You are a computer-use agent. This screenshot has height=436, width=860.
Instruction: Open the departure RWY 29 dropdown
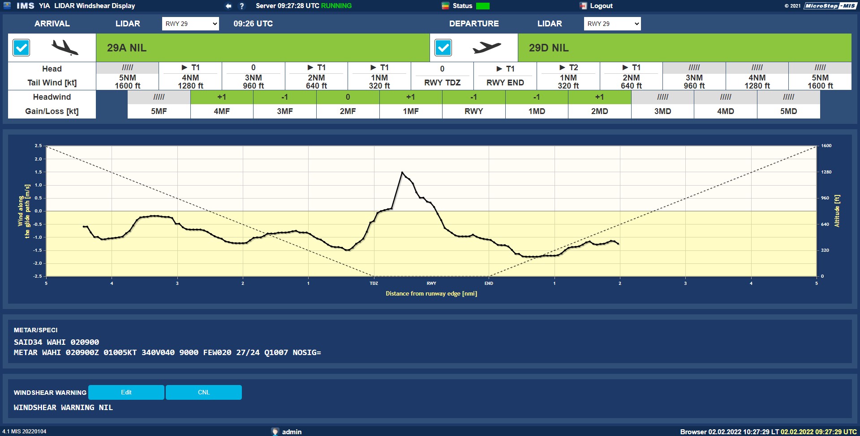coord(612,24)
